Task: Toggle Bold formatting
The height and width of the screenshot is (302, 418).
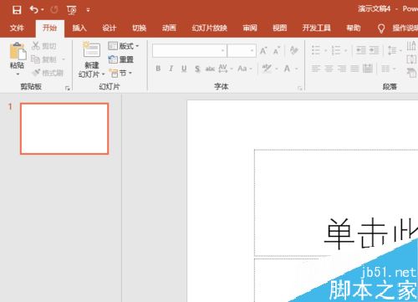Action: pyautogui.click(x=158, y=69)
